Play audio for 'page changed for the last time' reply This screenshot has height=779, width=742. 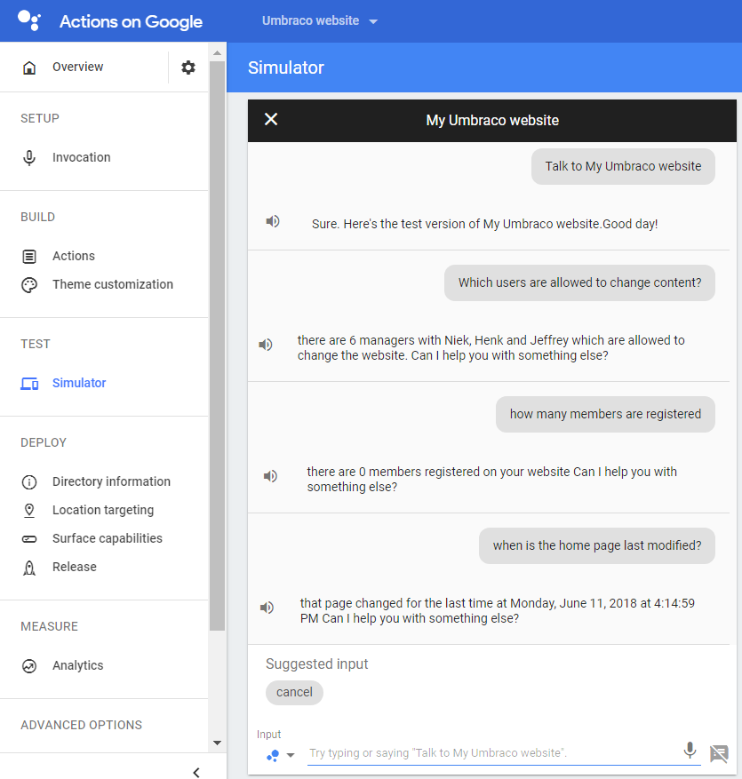click(x=267, y=607)
